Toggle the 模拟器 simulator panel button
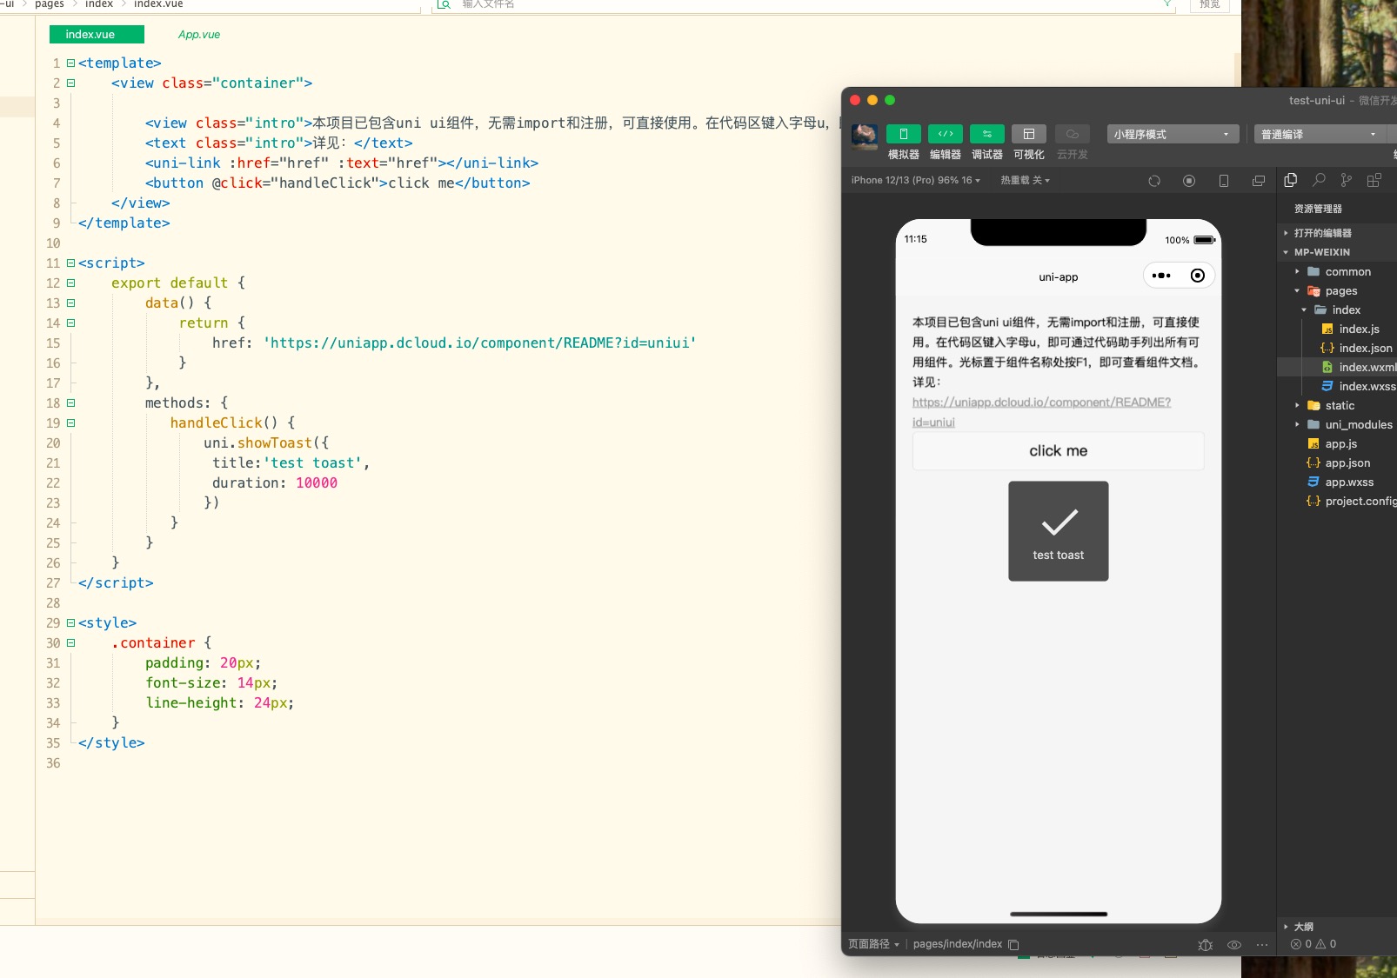1397x978 pixels. tap(903, 134)
